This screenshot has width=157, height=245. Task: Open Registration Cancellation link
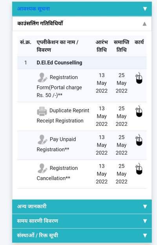point(57,173)
